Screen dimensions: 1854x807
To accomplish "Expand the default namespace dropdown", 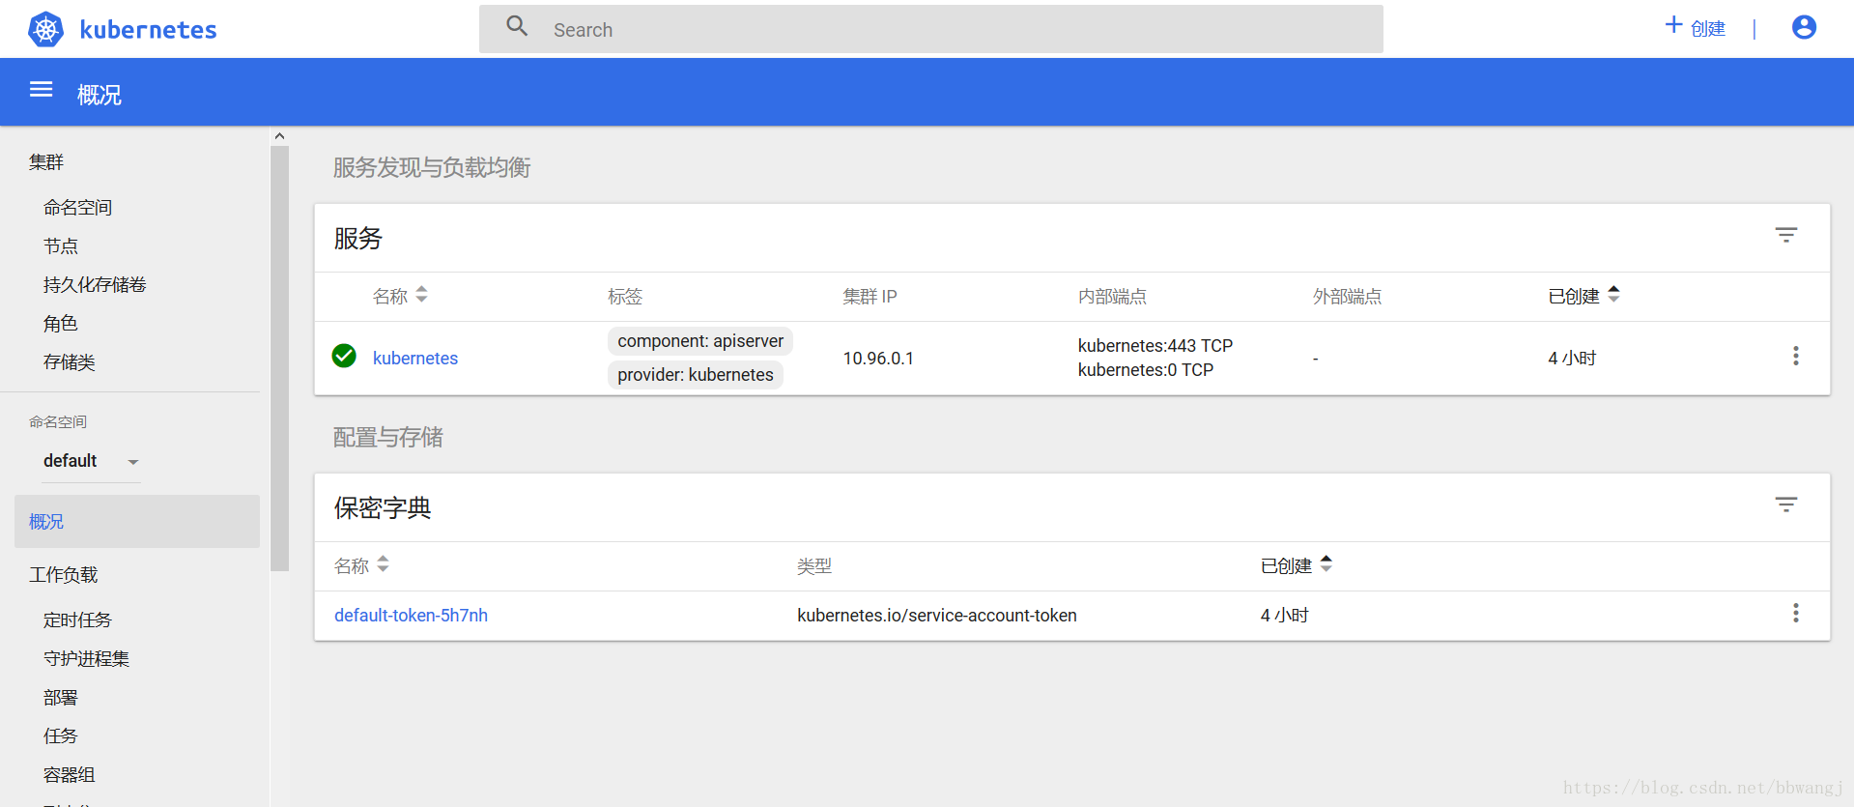I will 92,461.
